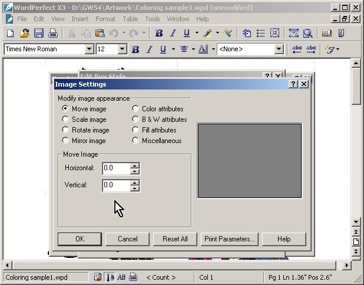Click the Cut scissors icon
Image resolution: width=364 pixels, height=285 pixels.
[71, 33]
